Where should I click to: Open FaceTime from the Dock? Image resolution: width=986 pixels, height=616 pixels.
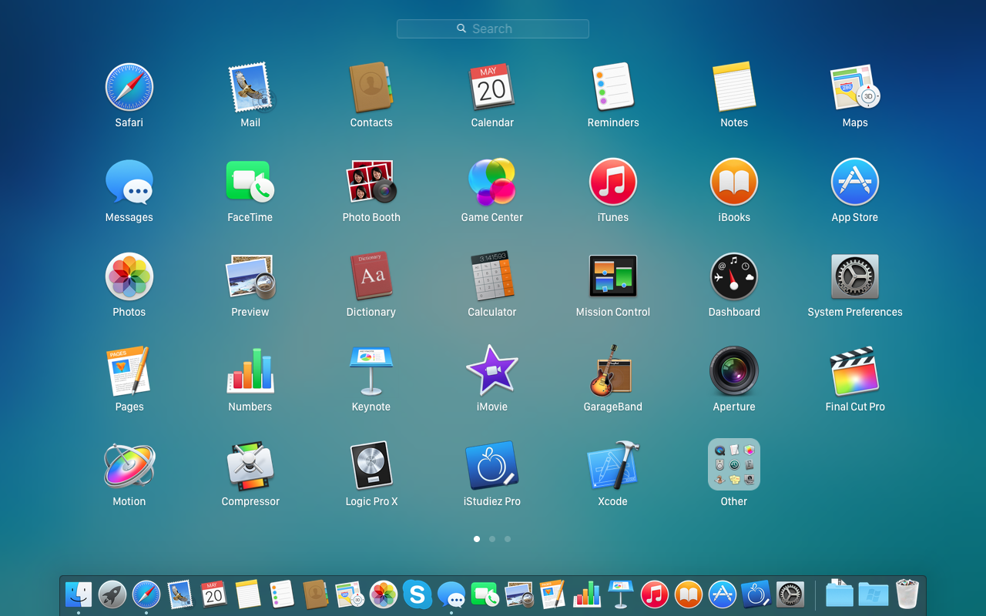pos(485,594)
